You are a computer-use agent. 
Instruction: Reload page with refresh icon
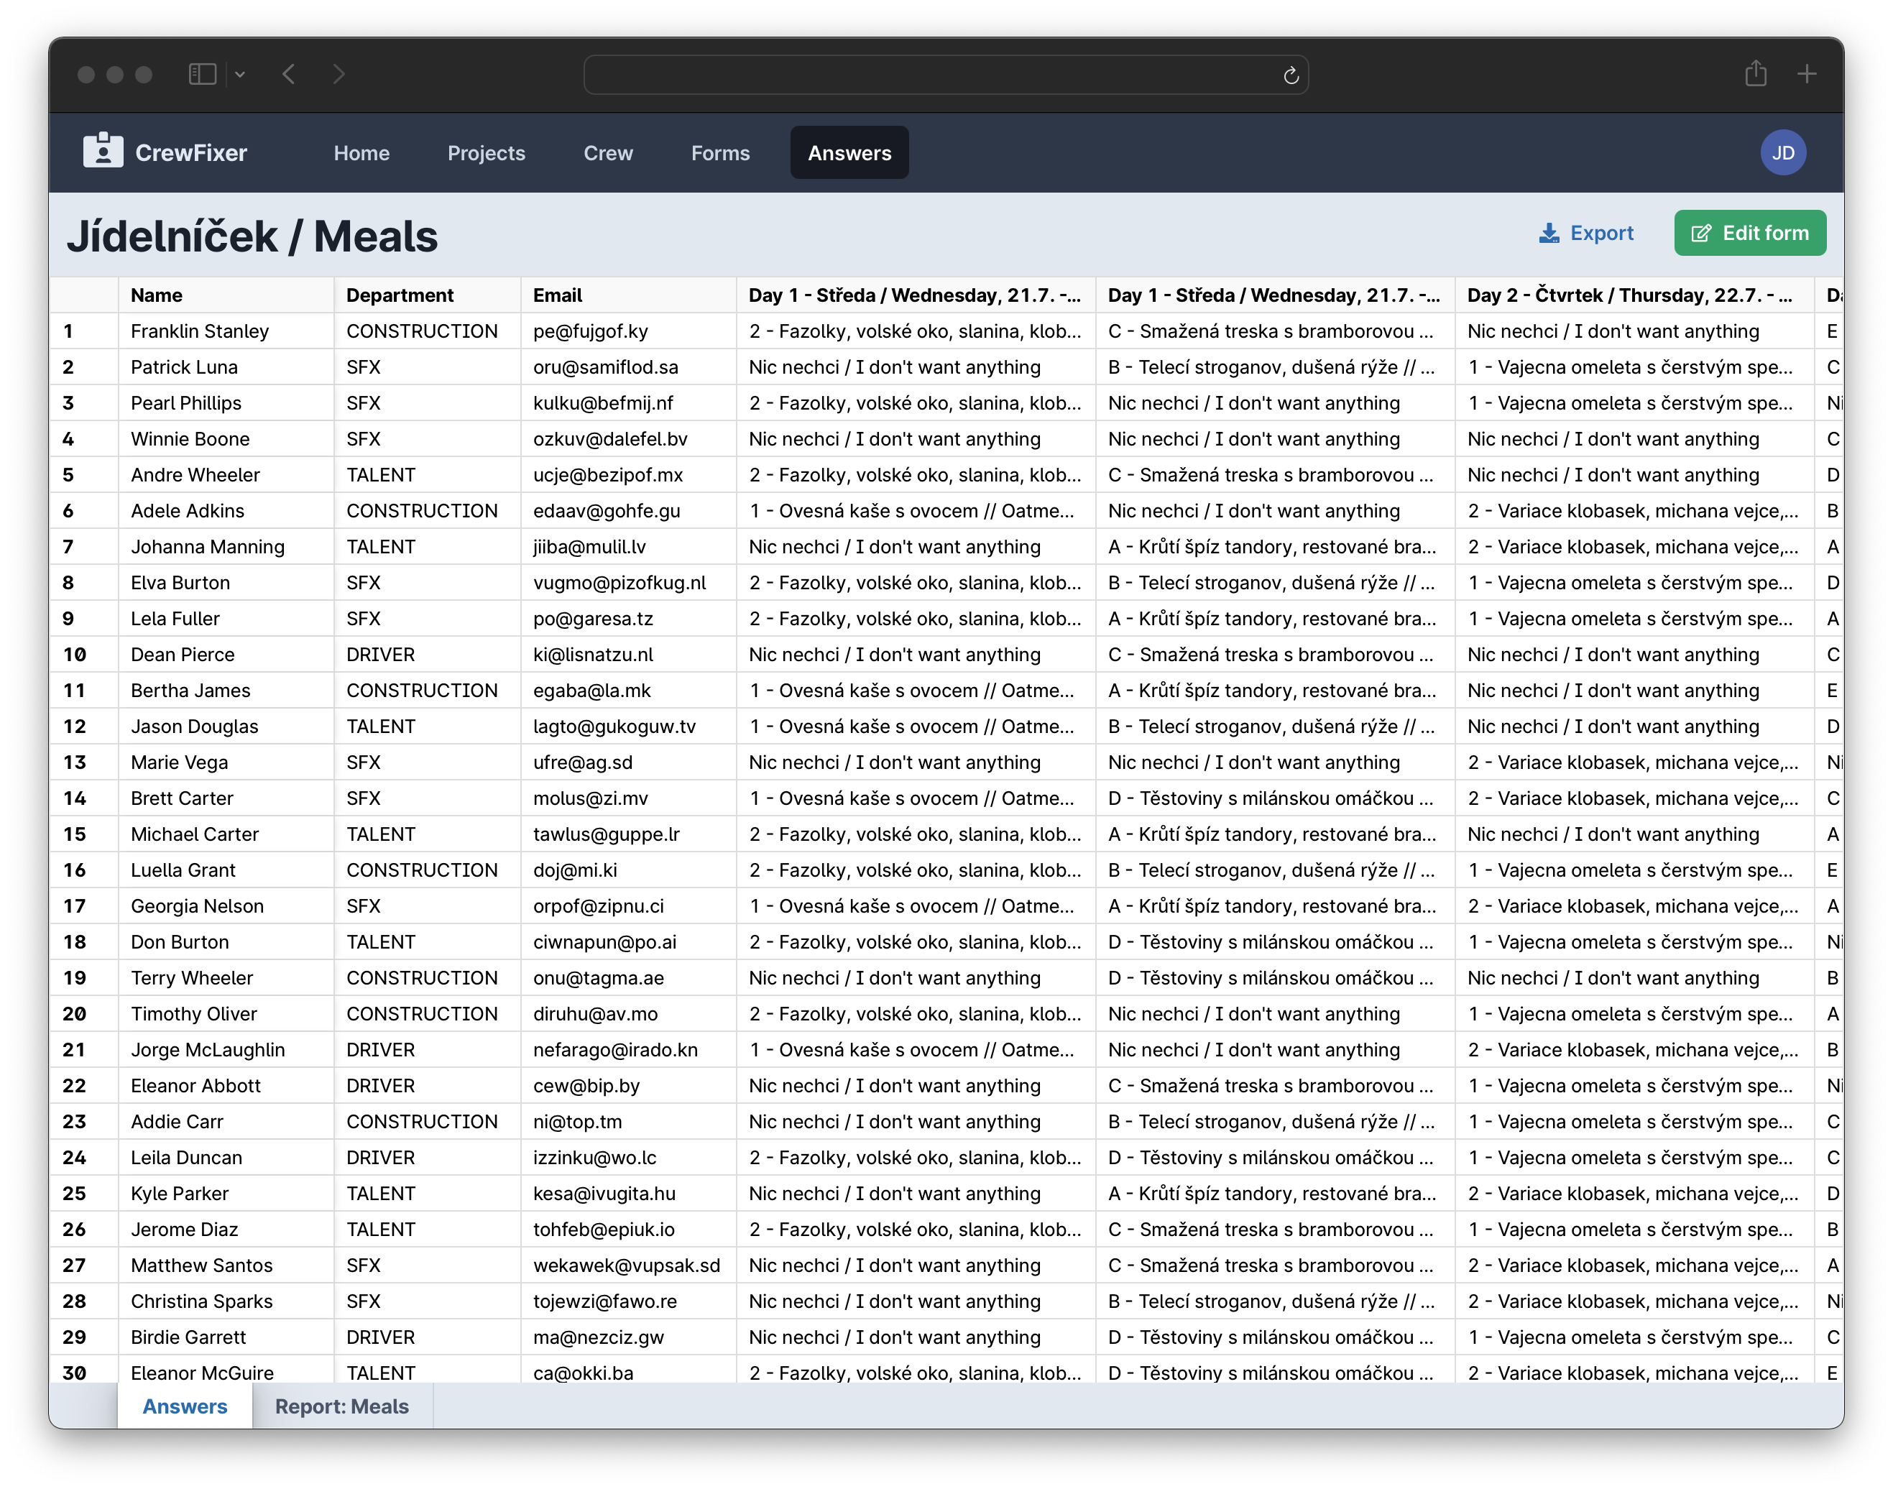click(1291, 76)
